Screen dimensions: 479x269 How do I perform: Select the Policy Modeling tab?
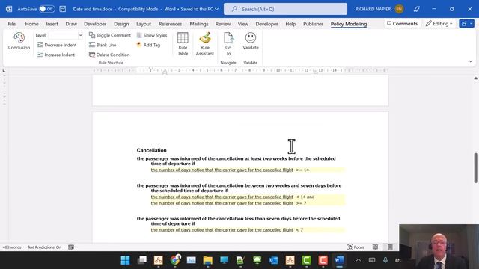click(349, 24)
